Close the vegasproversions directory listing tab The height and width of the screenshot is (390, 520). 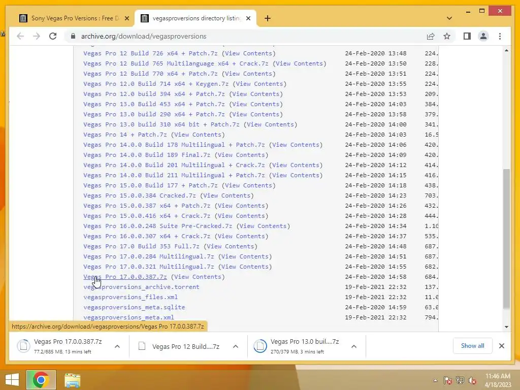pyautogui.click(x=248, y=18)
